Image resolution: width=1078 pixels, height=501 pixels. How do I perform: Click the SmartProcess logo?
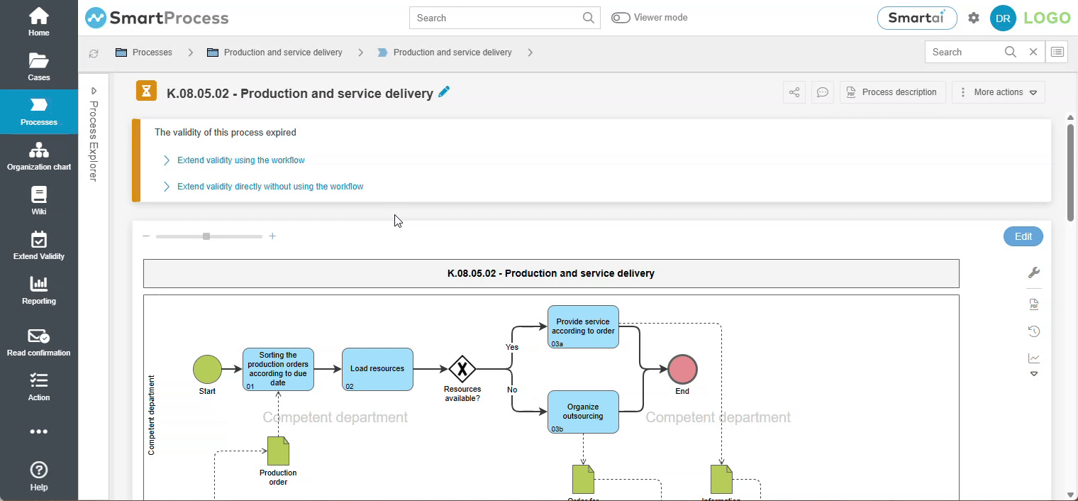click(x=157, y=18)
